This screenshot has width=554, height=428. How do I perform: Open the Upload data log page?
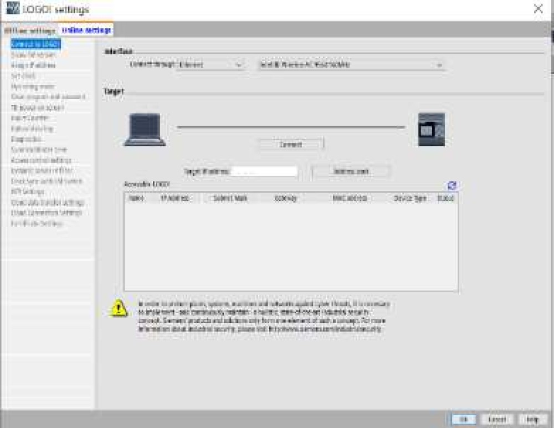(32, 129)
